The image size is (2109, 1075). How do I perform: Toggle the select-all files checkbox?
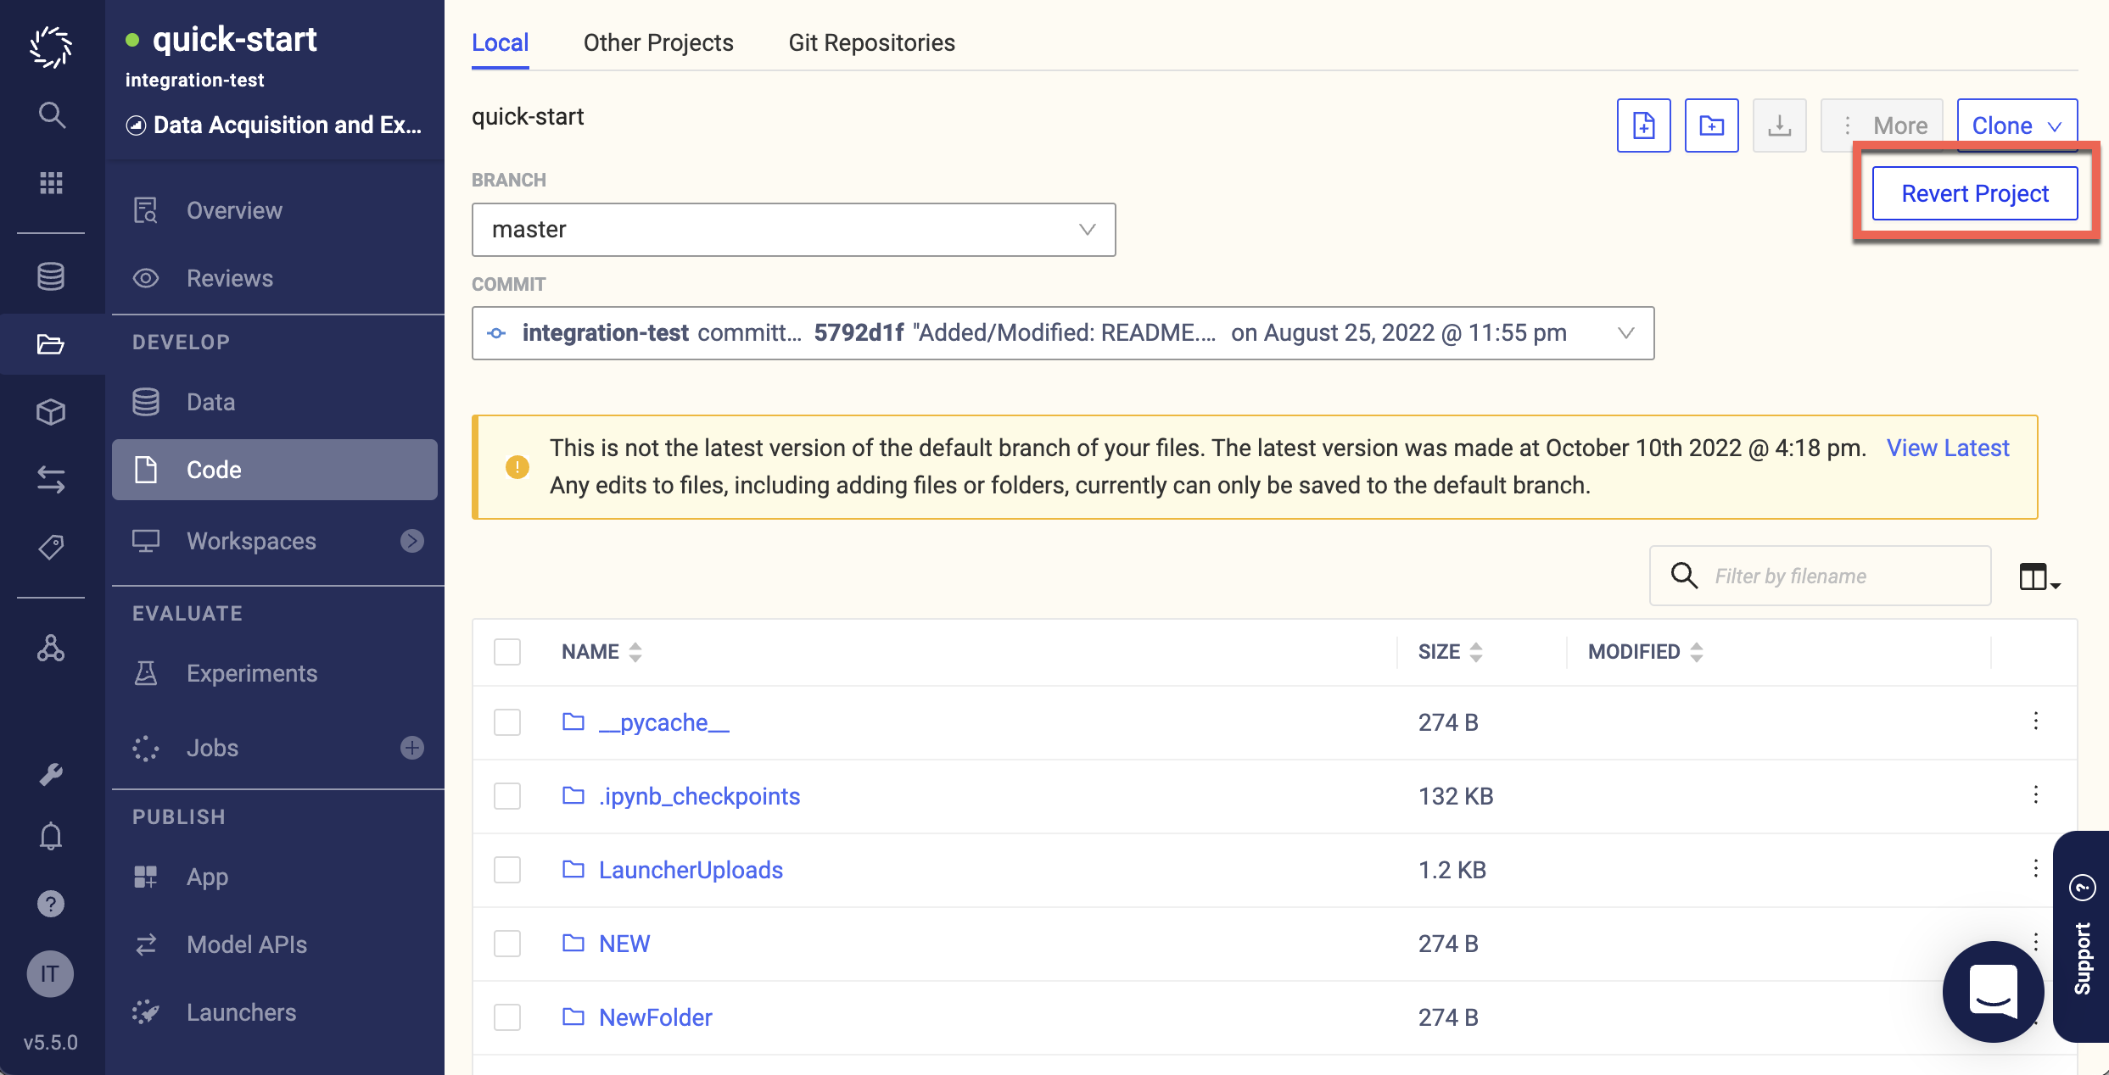pyautogui.click(x=507, y=652)
